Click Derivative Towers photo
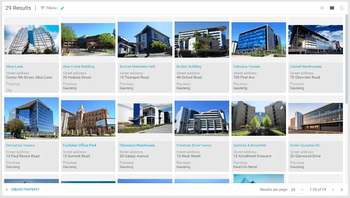This screenshot has width=350, height=198. 31,118
